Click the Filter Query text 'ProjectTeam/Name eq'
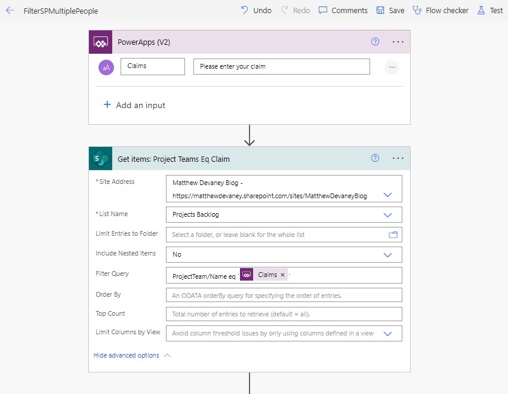508x394 pixels. pos(204,276)
